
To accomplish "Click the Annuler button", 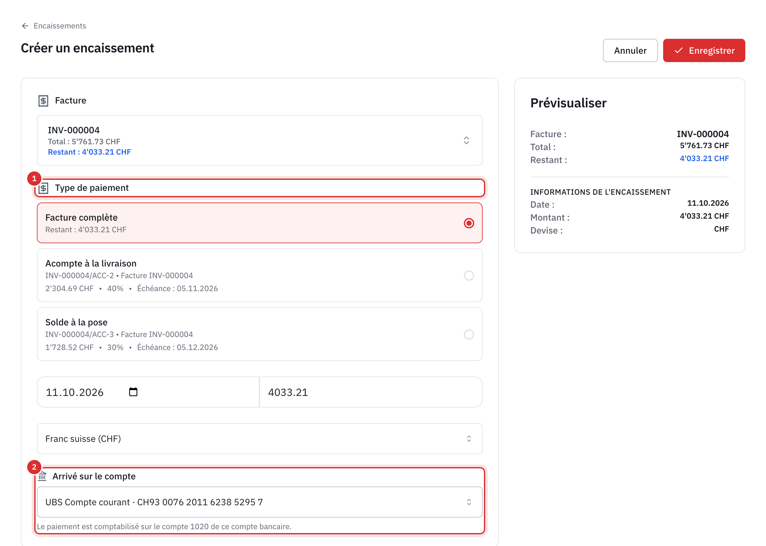I will tap(630, 50).
